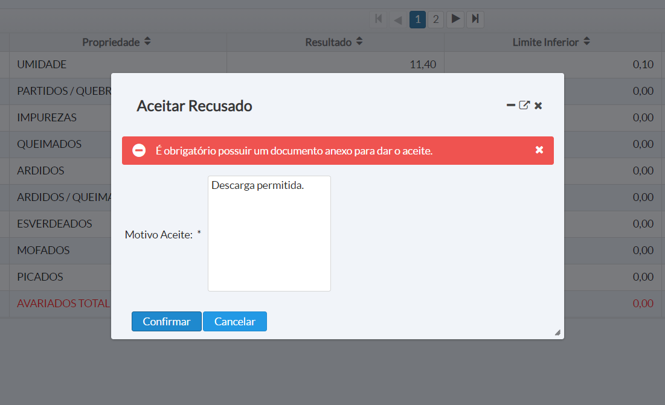Go to the first page of results
This screenshot has width=665, height=405.
tap(379, 19)
